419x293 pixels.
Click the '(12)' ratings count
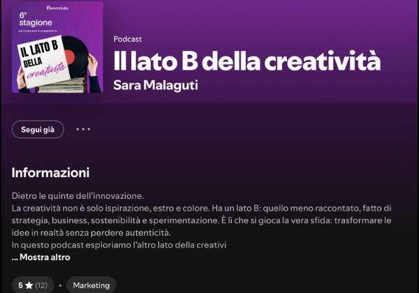click(x=41, y=285)
